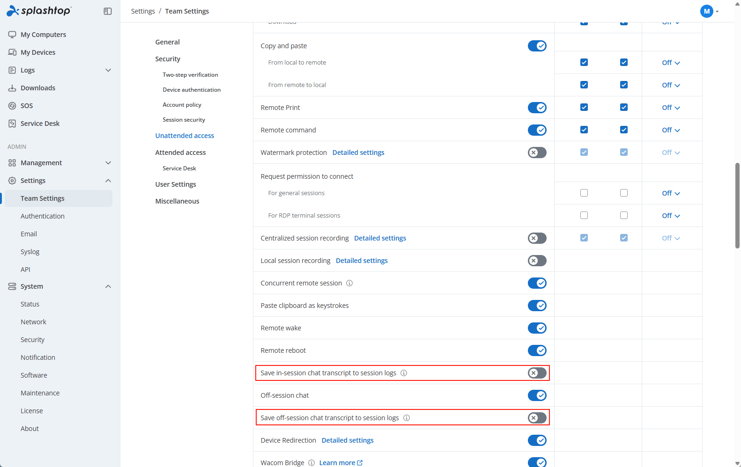Open My Computers icon in sidebar

[x=12, y=35]
